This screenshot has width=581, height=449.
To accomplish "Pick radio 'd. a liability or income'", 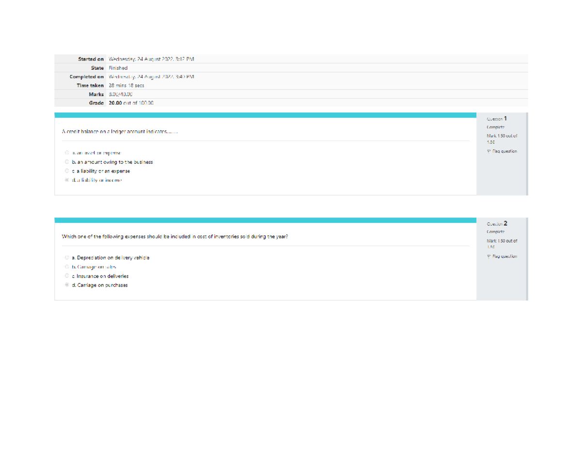I will pyautogui.click(x=66, y=180).
